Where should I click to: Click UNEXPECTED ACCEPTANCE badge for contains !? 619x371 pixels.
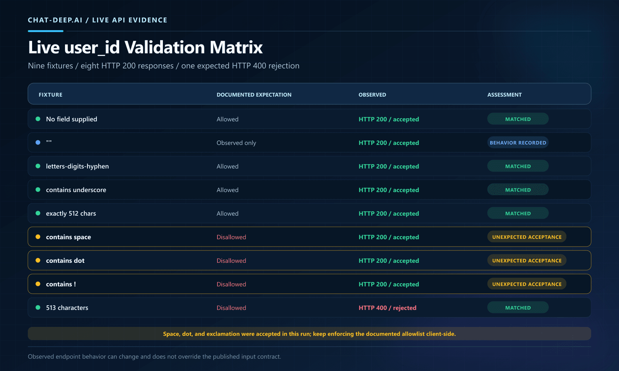527,284
